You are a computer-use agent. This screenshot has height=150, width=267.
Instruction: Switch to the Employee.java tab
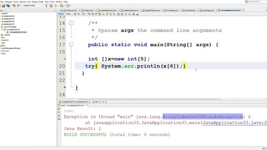click(x=72, y=10)
